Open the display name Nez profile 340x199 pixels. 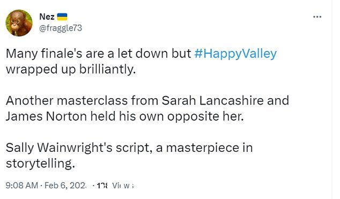coord(47,17)
